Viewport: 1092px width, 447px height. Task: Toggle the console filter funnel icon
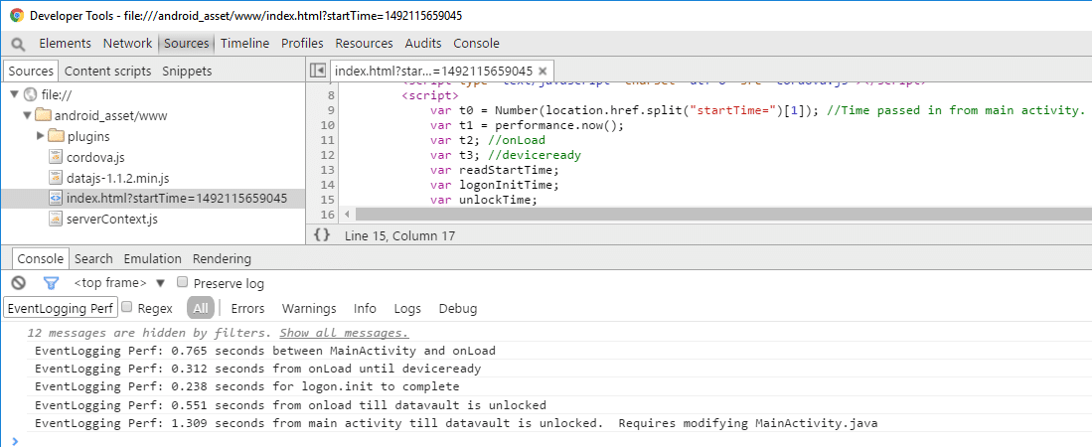click(x=52, y=283)
